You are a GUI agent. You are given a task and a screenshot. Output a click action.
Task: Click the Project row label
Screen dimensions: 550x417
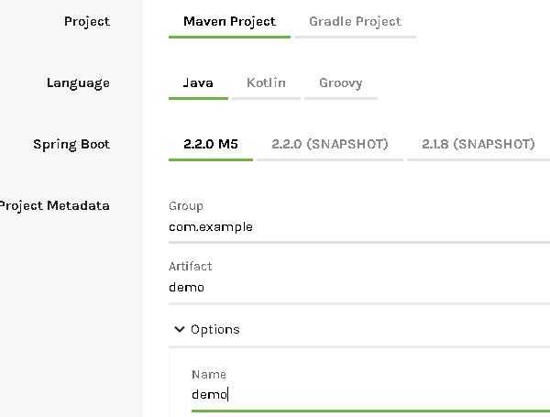[87, 22]
